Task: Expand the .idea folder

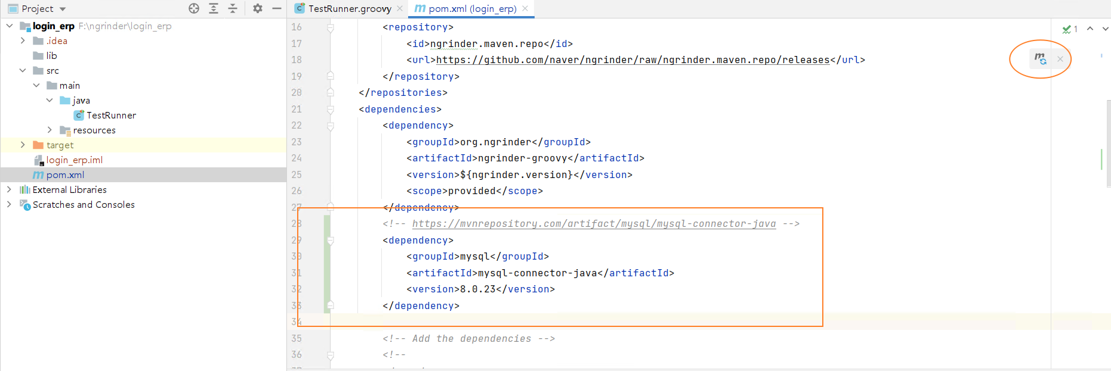Action: [x=23, y=40]
